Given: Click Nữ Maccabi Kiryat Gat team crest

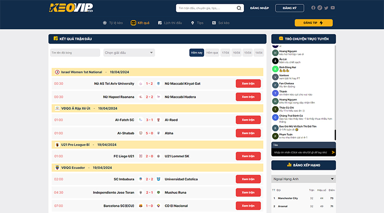Looking at the screenshot, I should (158, 84).
